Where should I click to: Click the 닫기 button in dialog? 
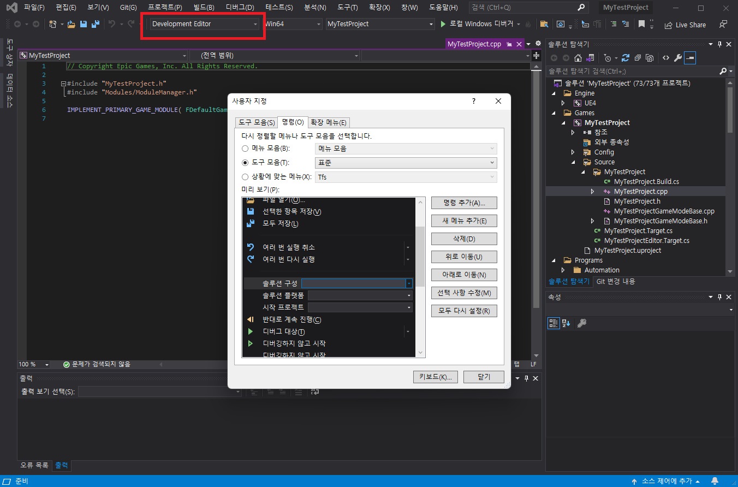(x=484, y=377)
